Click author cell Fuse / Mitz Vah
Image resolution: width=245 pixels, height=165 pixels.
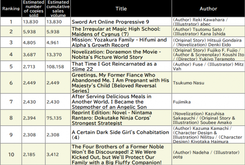click(208, 66)
